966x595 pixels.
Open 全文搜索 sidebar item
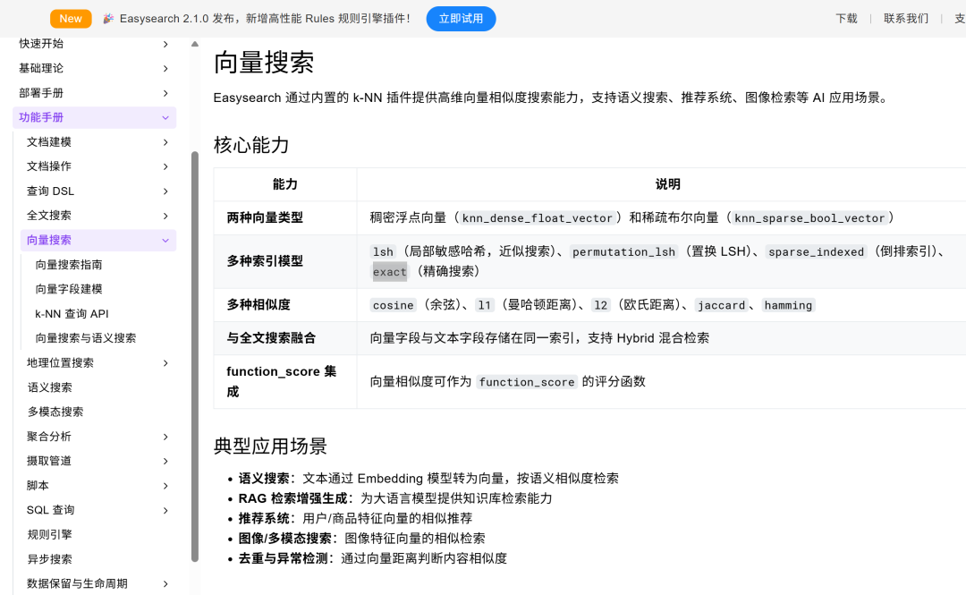coord(49,216)
